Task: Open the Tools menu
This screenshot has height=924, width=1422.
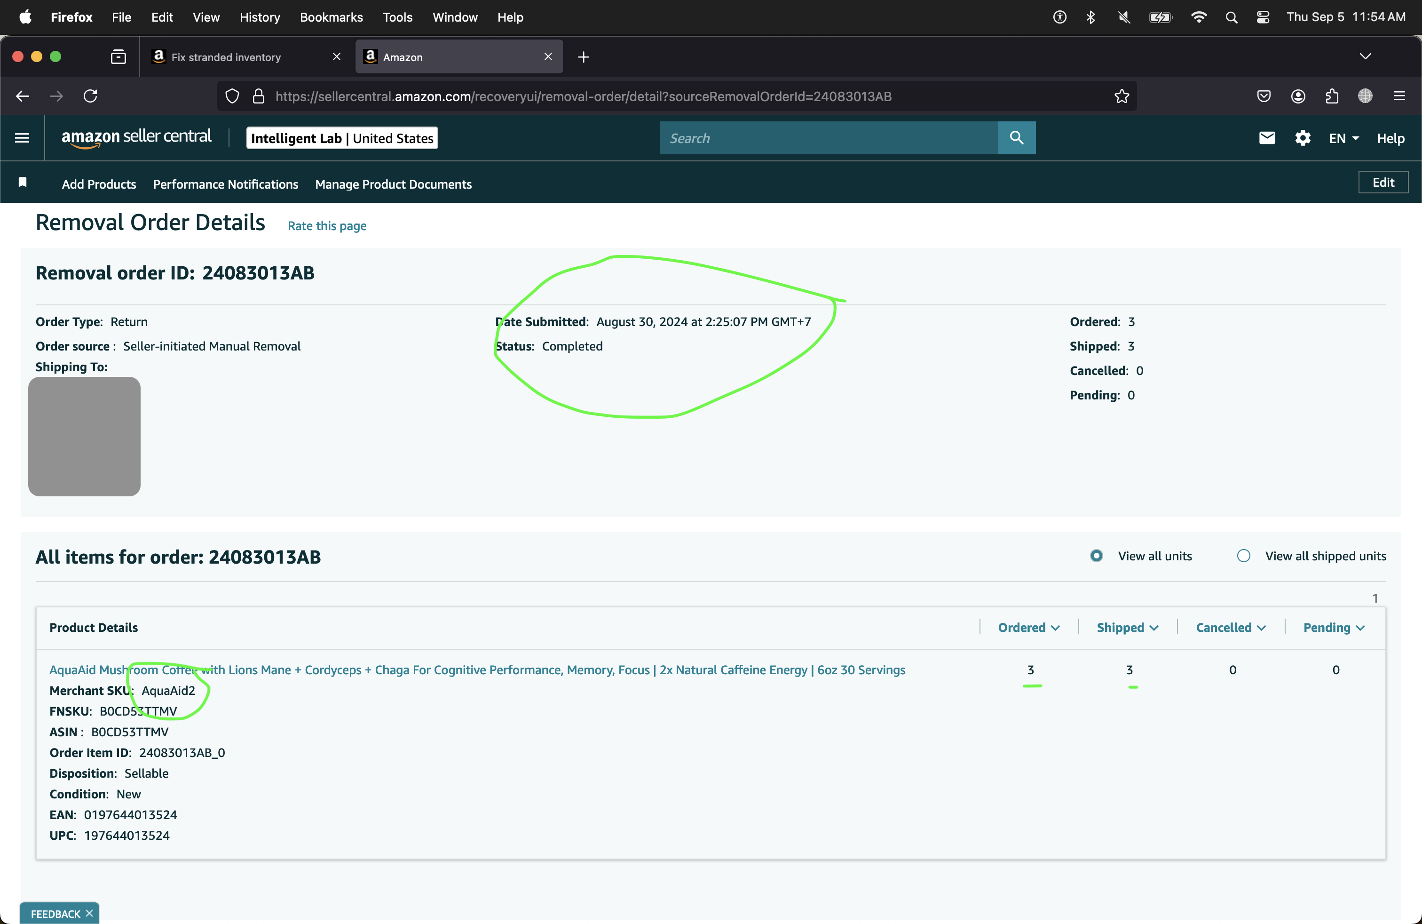Action: tap(397, 17)
